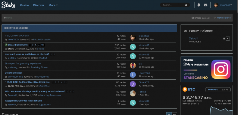Click the small box icon before Dice Challenge

[x=5, y=82]
